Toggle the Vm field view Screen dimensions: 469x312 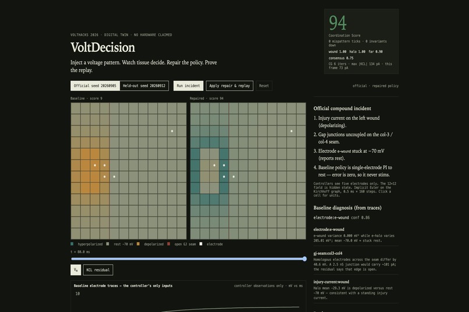[x=76, y=270]
